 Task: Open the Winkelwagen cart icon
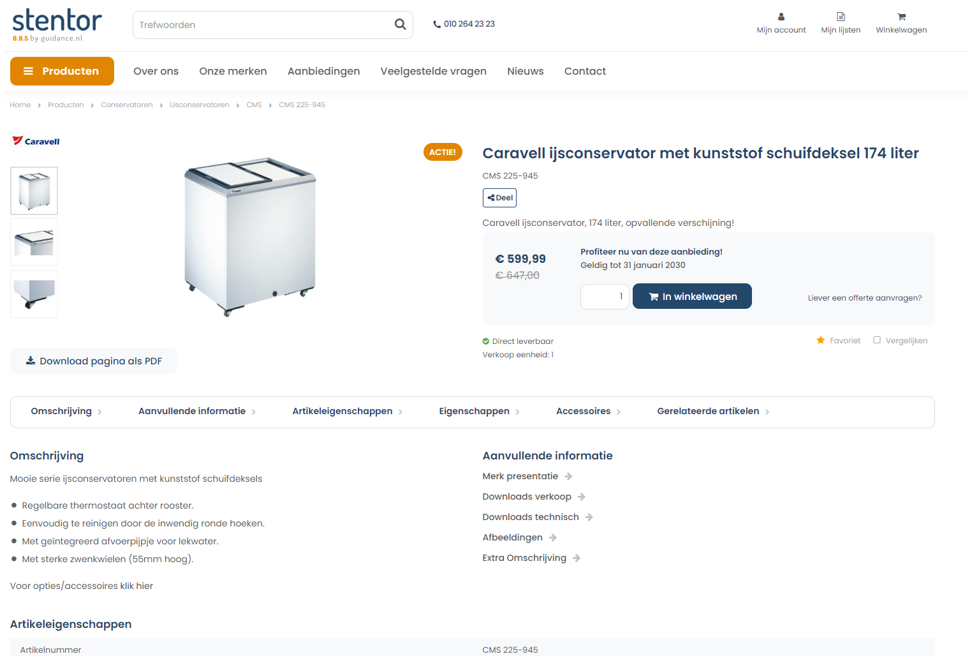tap(901, 17)
